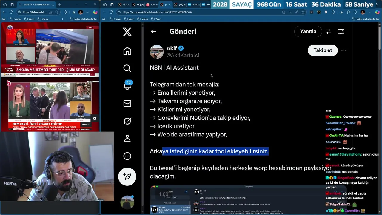Open Profile person icon in X sidebar

pos(127,138)
